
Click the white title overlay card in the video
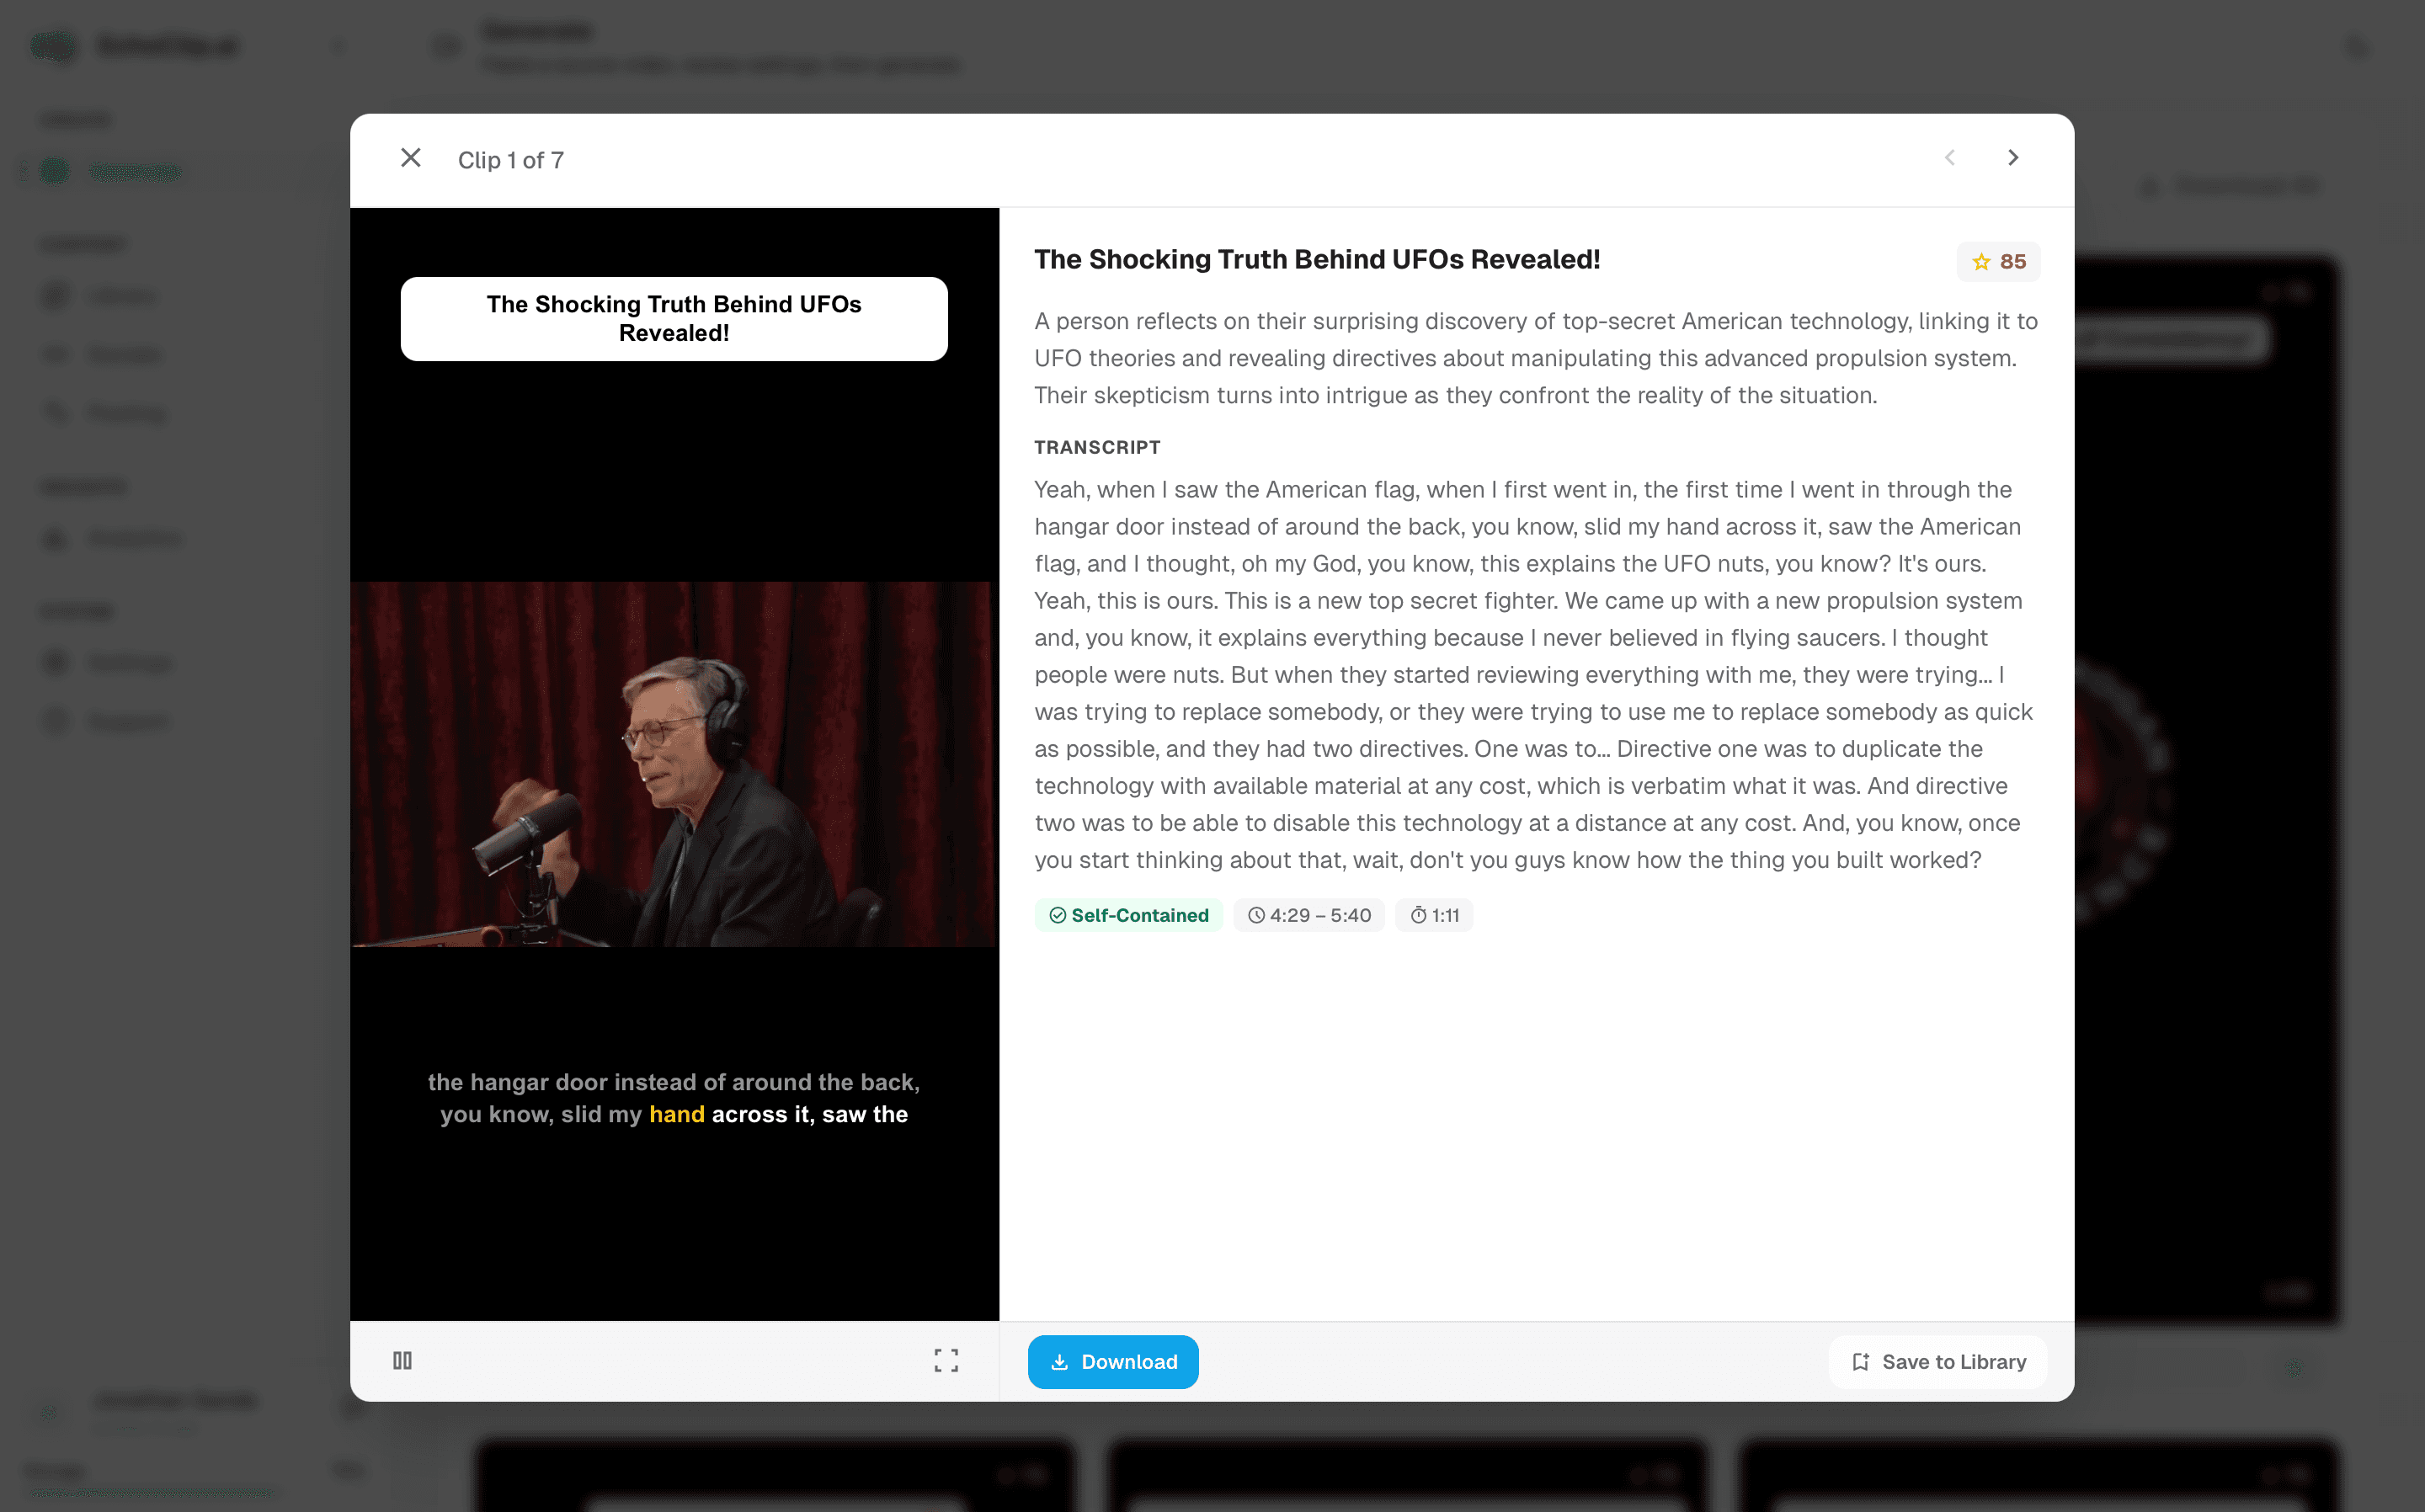pos(674,319)
